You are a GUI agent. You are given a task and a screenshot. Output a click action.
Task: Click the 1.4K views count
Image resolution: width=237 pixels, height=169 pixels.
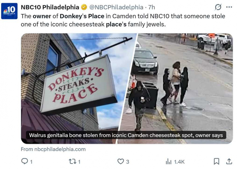[179, 162]
